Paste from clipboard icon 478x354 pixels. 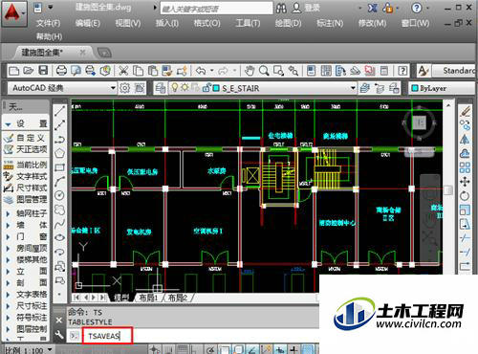click(153, 71)
